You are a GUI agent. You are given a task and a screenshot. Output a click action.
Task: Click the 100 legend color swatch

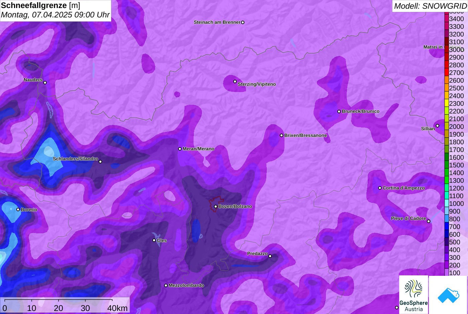tap(447, 272)
